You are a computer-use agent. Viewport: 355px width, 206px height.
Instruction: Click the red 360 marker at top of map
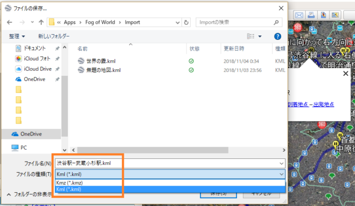pos(297,28)
